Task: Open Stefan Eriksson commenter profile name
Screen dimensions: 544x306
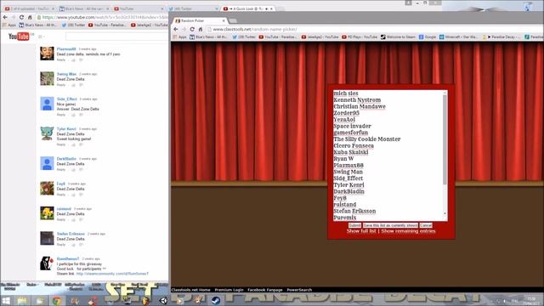Action: point(71,234)
